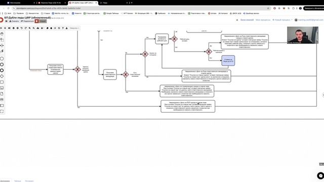Viewport: 324px width, 182px height.
Task: Click the undo arrow in toolbar
Action: 21,28
